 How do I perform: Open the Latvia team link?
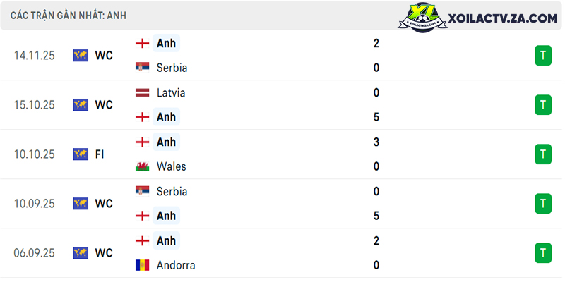click(x=171, y=93)
